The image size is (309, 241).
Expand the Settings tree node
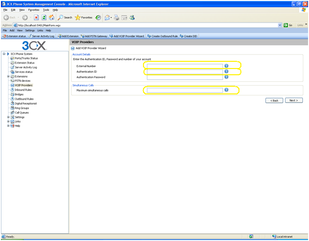[x=8, y=117]
